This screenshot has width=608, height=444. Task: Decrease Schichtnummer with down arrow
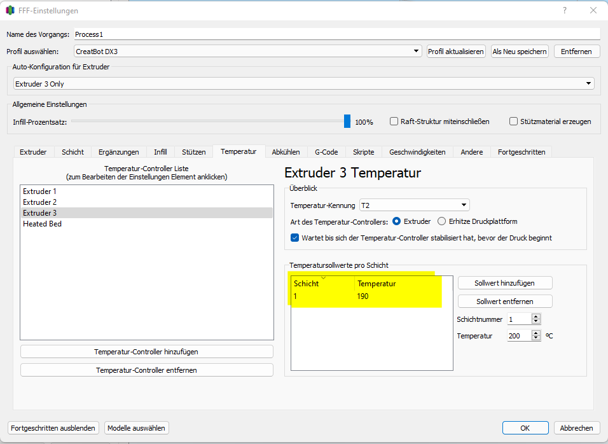pyautogui.click(x=536, y=322)
